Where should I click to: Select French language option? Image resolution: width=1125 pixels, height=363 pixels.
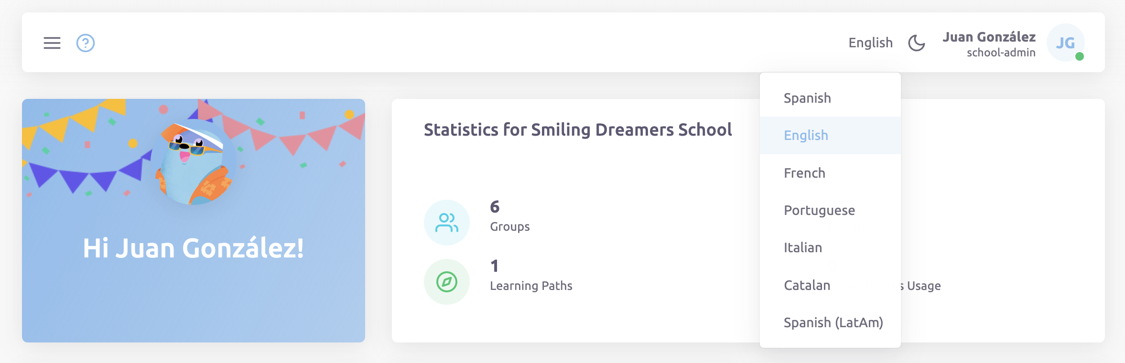[x=805, y=173]
